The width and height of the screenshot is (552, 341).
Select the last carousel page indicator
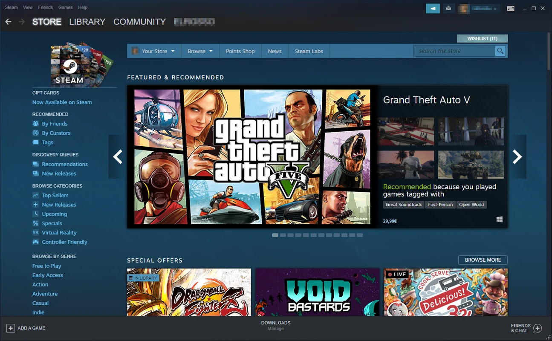[360, 235]
